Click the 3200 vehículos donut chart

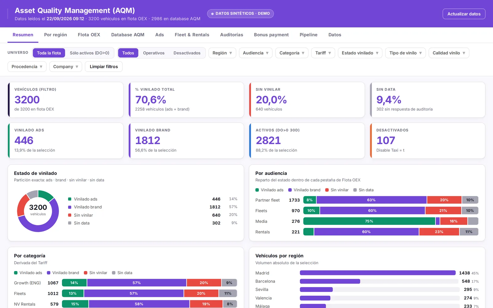pos(38,211)
